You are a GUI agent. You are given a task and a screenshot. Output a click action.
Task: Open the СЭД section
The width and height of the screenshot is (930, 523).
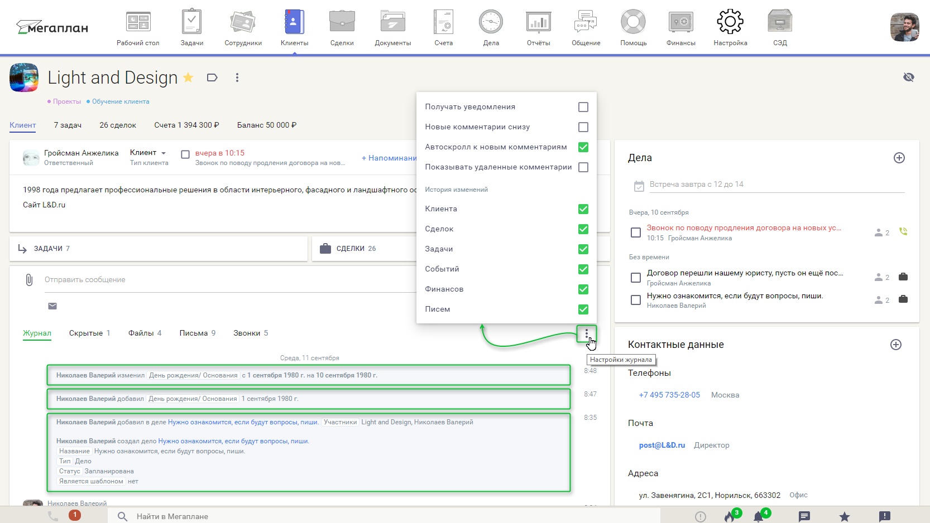(780, 28)
